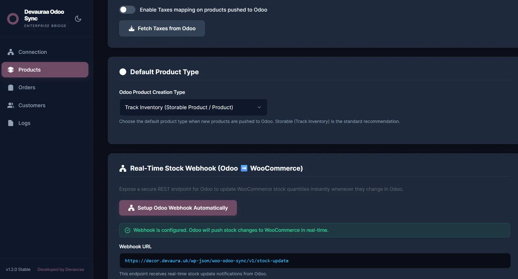Select the Products menu item
Image resolution: width=518 pixels, height=279 pixels.
tap(45, 70)
